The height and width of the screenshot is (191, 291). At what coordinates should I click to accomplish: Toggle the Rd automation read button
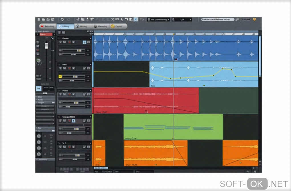39,88
